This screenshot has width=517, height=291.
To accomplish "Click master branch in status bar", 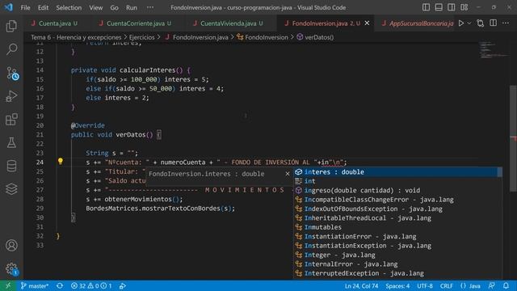I will [35, 285].
